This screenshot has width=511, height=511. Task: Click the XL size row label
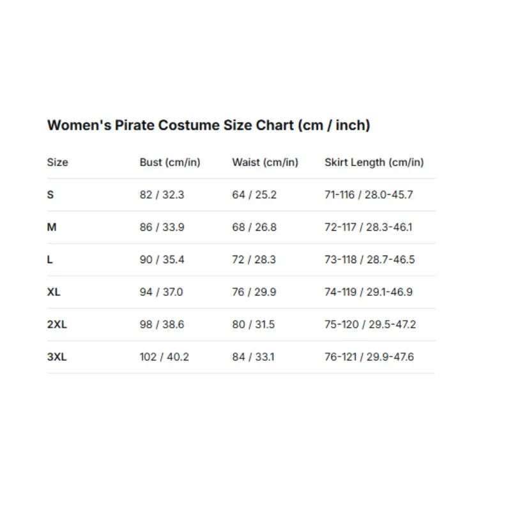(x=54, y=292)
